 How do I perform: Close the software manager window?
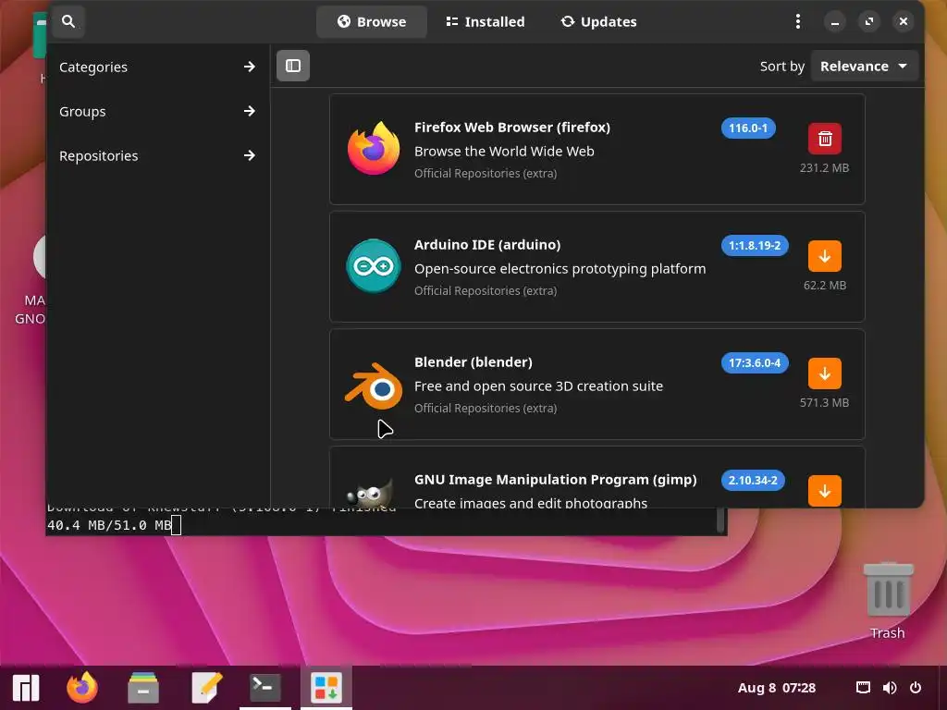pos(903,22)
